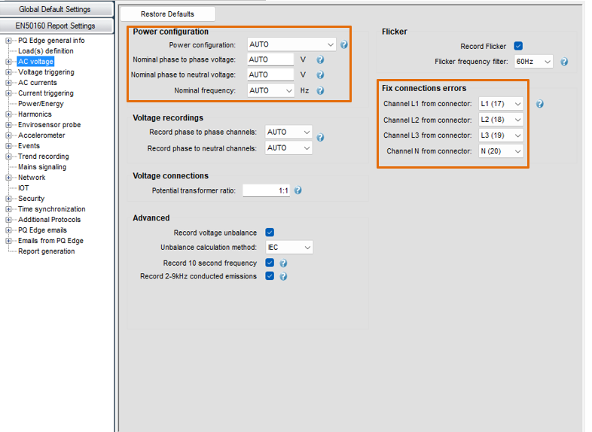Screen dimensions: 592x432
Task: Expand Time synchronization tree node
Action: pos(8,209)
